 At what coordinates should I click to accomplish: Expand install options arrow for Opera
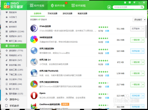[143, 96]
